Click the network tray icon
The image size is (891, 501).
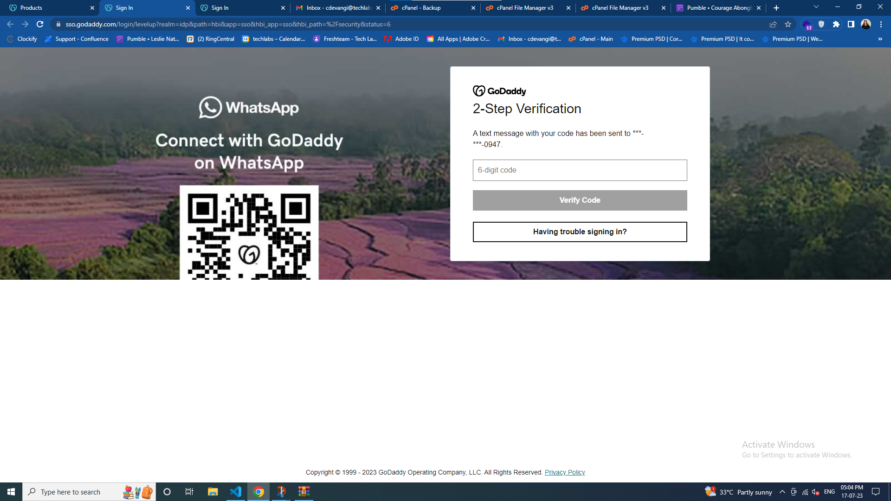[805, 492]
